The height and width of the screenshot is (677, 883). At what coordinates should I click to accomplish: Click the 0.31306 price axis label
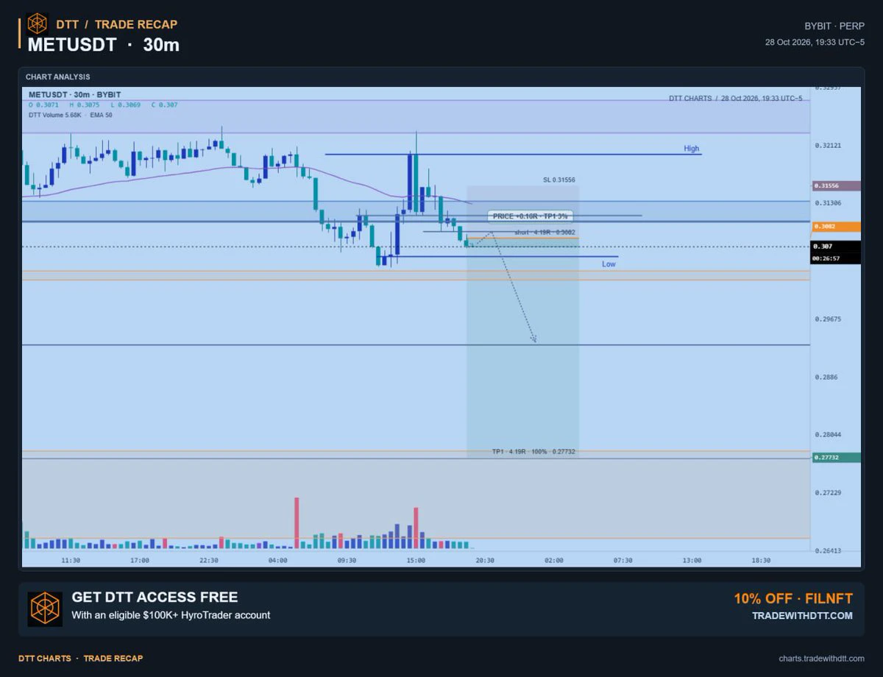(828, 203)
